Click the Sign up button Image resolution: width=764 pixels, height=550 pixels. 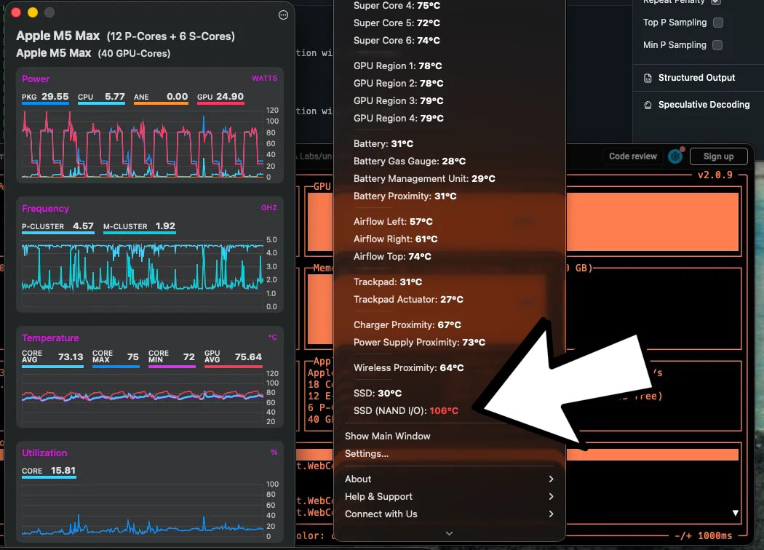pyautogui.click(x=718, y=156)
